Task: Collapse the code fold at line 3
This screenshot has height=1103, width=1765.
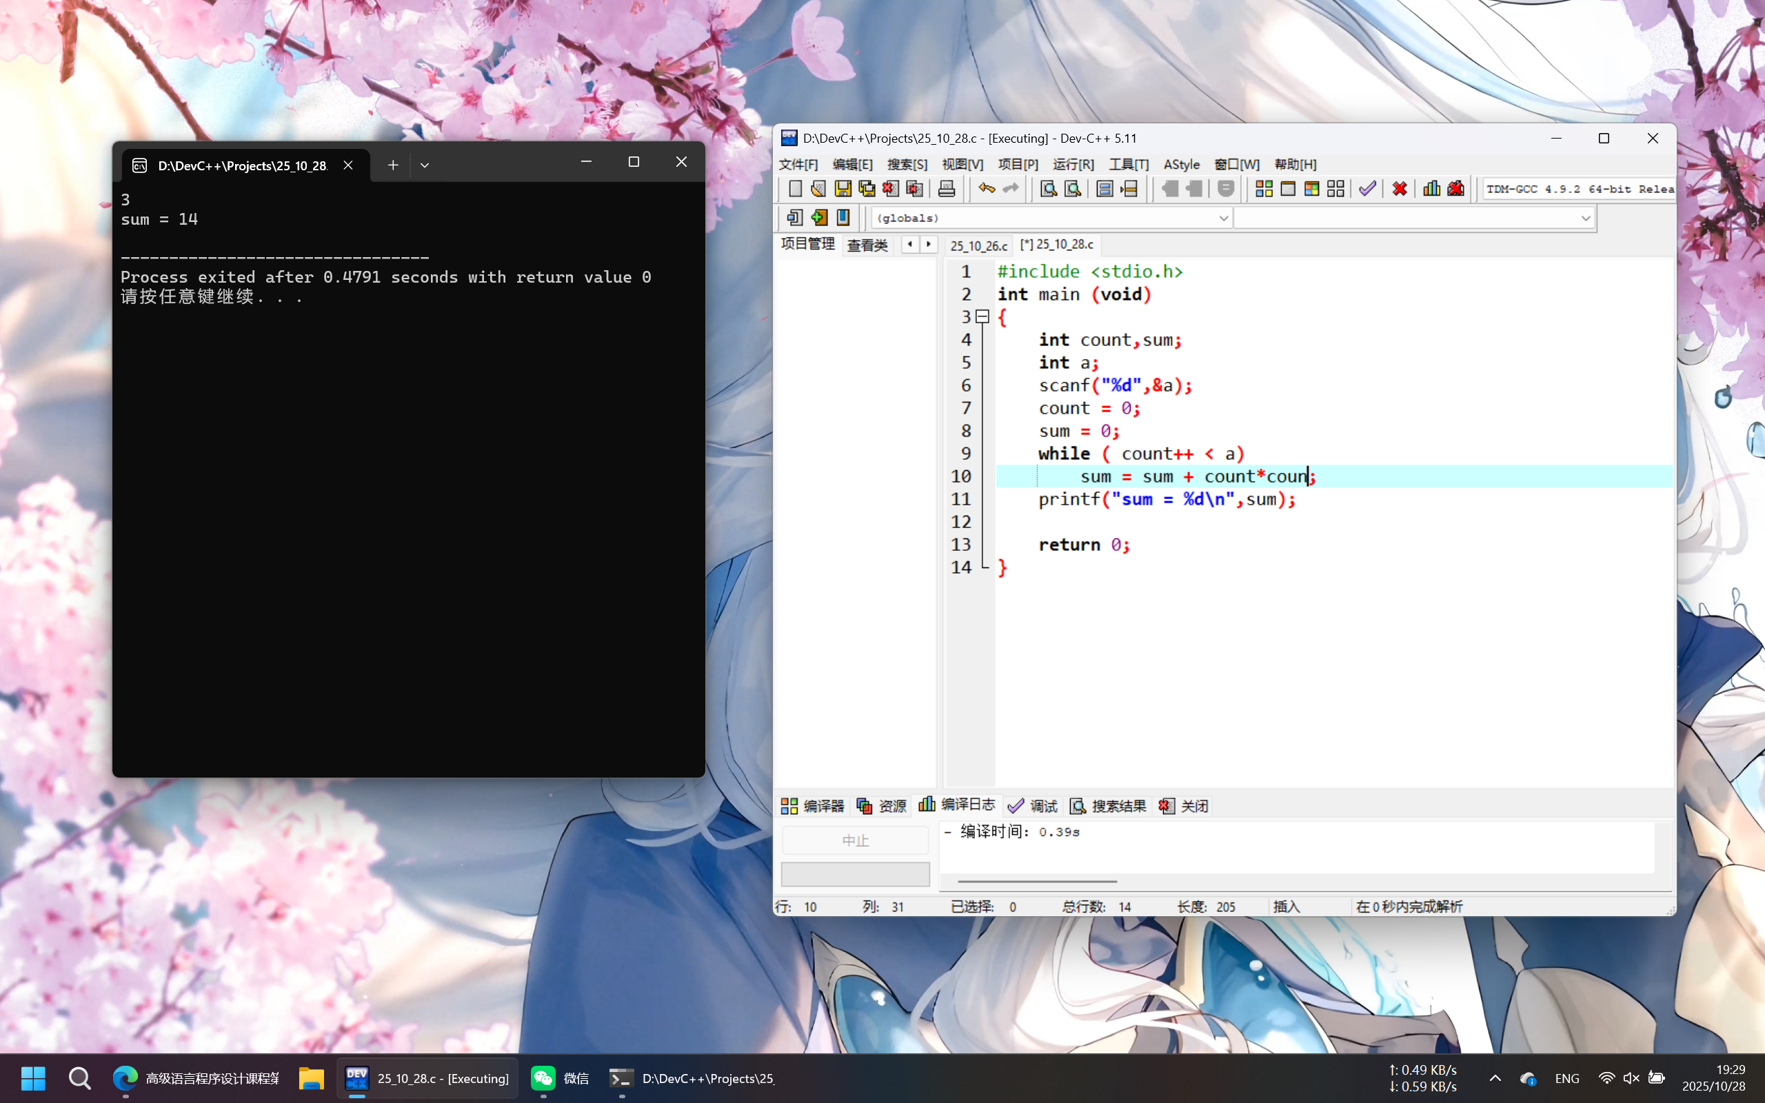Action: coord(982,316)
